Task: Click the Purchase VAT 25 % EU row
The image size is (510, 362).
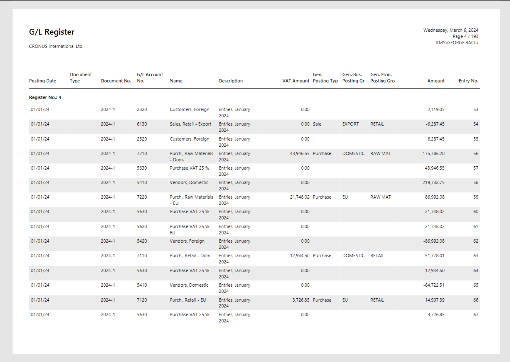Action: pyautogui.click(x=189, y=229)
